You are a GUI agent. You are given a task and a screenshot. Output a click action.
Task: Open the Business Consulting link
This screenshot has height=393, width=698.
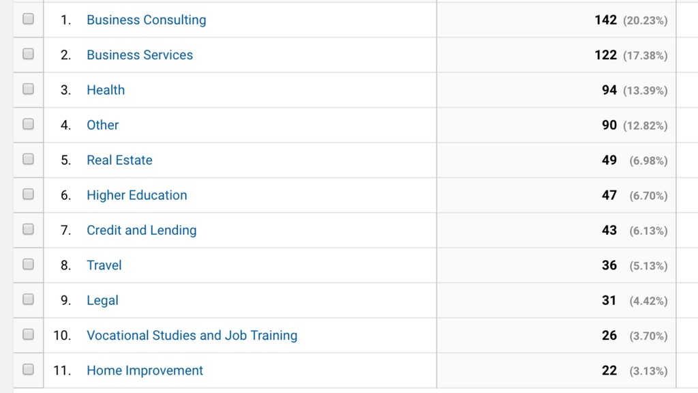point(147,20)
